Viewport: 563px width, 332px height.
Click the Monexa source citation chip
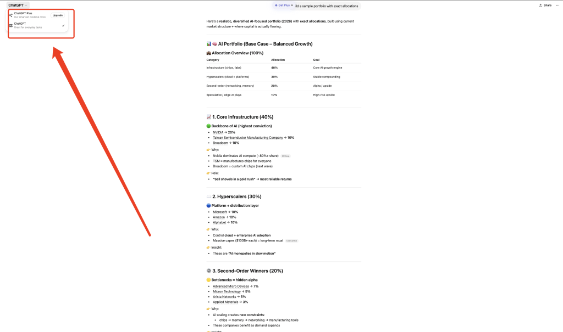point(285,156)
